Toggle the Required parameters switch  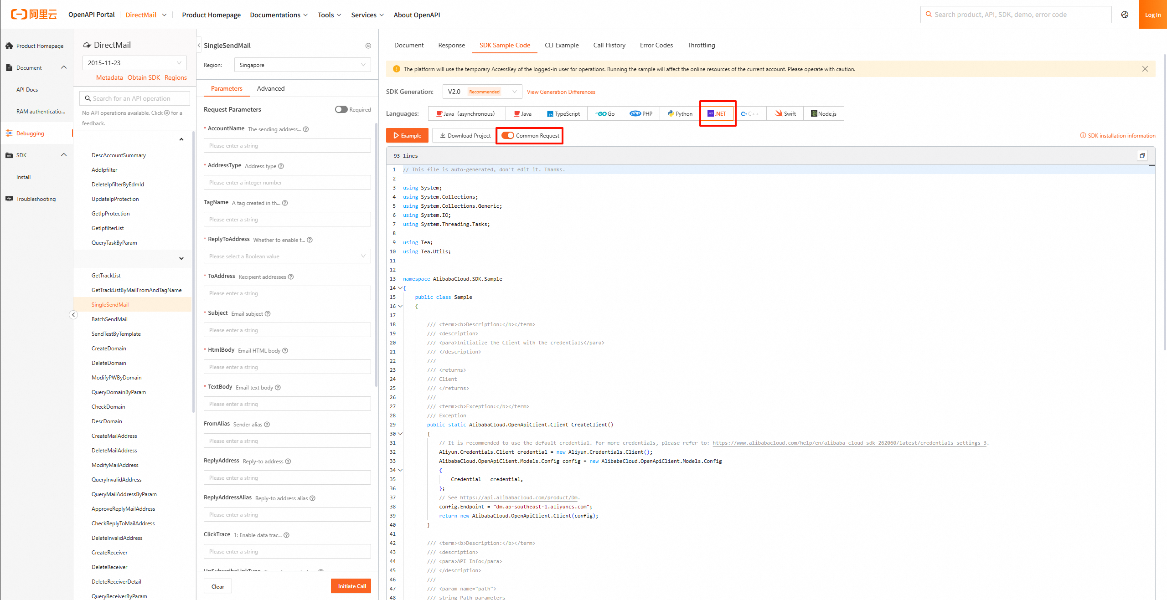tap(341, 109)
